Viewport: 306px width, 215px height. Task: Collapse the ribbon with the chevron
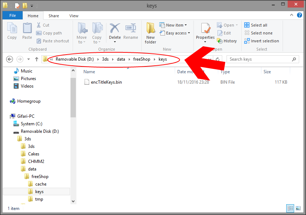tap(292, 15)
